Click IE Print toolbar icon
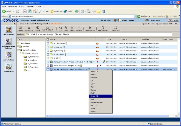This screenshot has height=126, width=181. tap(88, 11)
